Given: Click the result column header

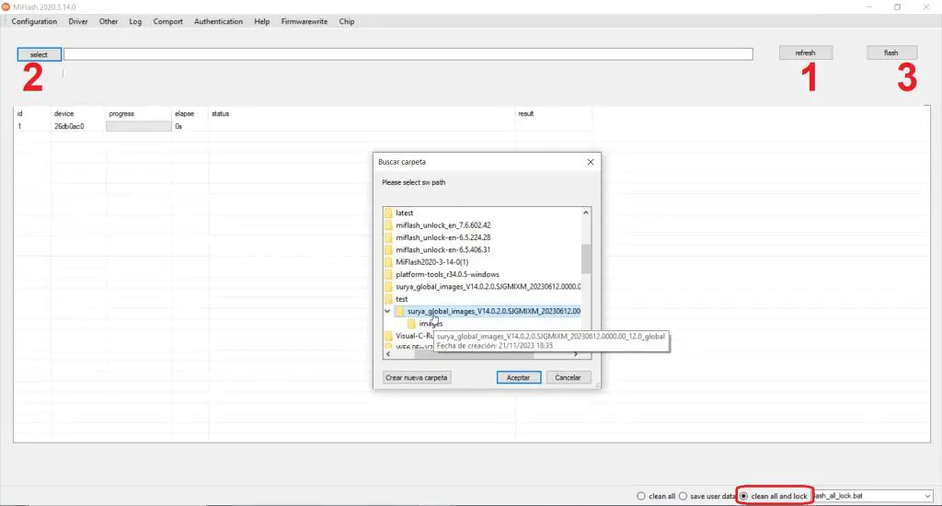Looking at the screenshot, I should (x=525, y=113).
